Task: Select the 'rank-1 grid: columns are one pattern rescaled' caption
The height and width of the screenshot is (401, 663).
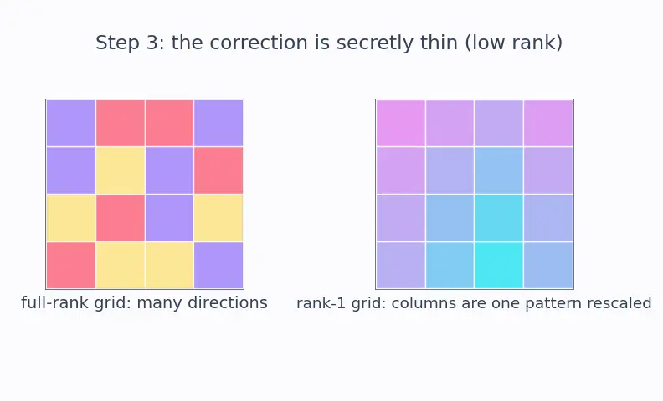Action: click(x=474, y=303)
